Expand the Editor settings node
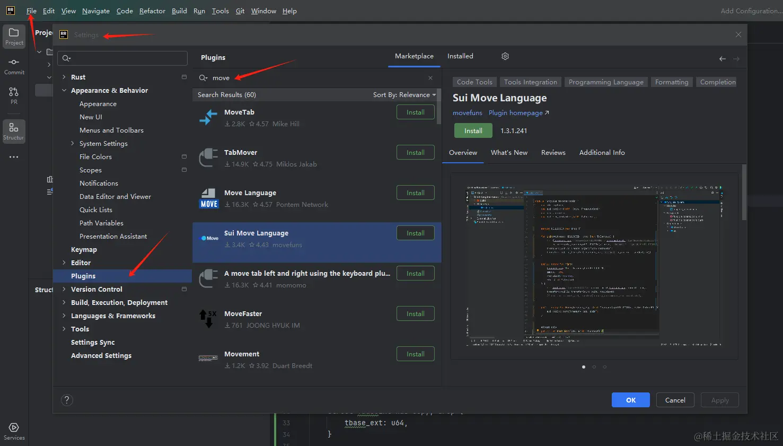Screen dimensions: 783x446 tap(64, 263)
